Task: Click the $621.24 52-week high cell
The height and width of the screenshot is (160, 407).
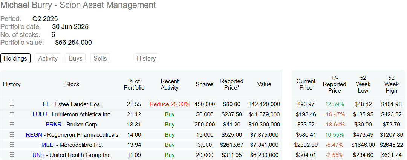Action: coord(391,155)
